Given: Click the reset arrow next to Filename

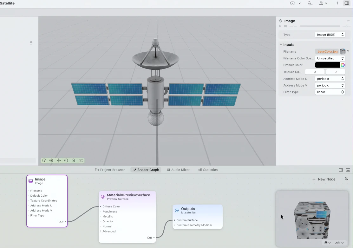Looking at the screenshot, I should pos(348,51).
